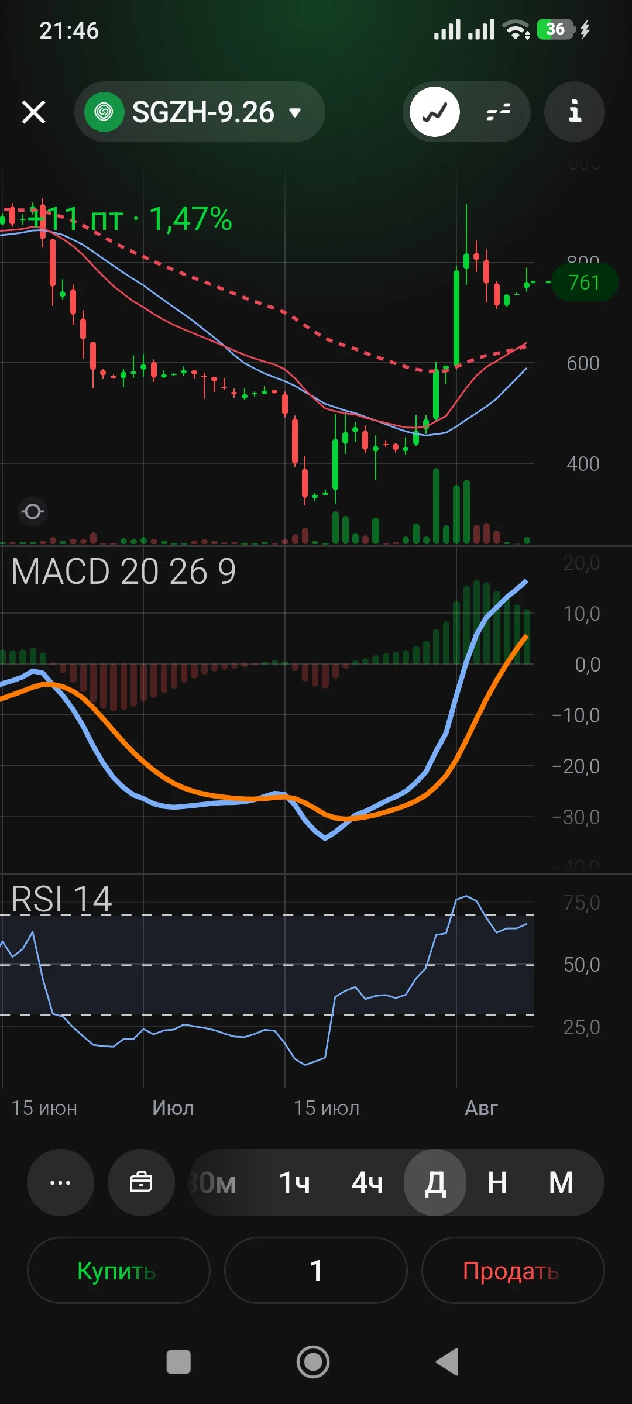Tap the Продать sell button
Viewport: 632px width, 1404px height.
pos(513,1270)
